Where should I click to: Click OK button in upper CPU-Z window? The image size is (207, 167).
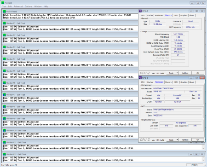coord(198,73)
